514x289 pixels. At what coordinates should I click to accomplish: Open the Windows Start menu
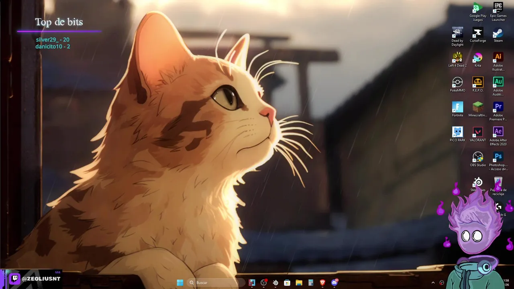click(180, 283)
